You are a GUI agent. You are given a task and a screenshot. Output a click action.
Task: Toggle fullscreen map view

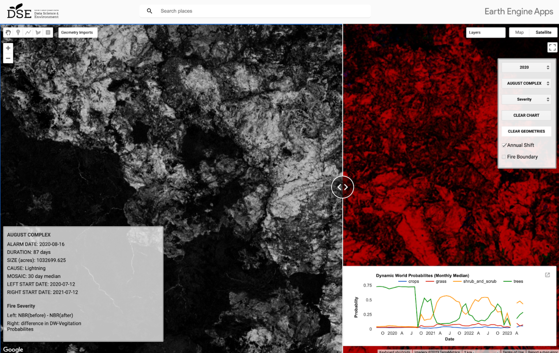coord(552,47)
